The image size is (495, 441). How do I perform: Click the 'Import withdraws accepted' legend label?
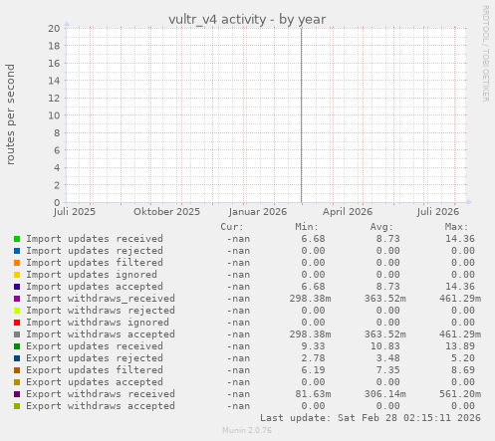pos(101,334)
